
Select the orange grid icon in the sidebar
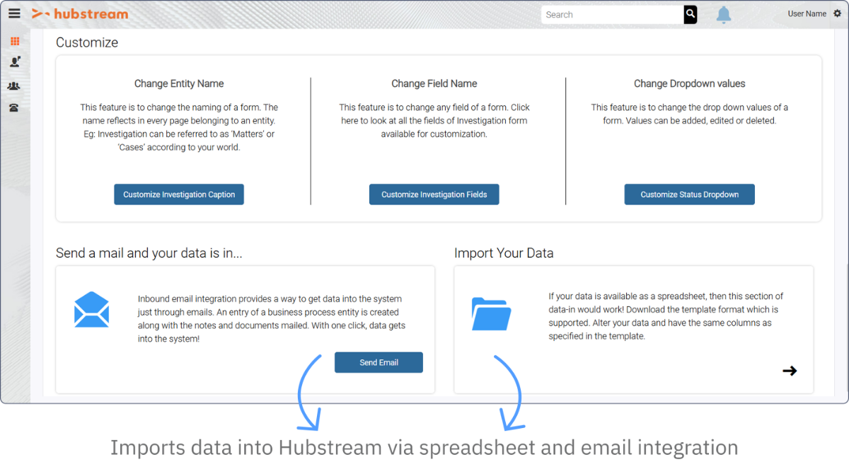[15, 41]
